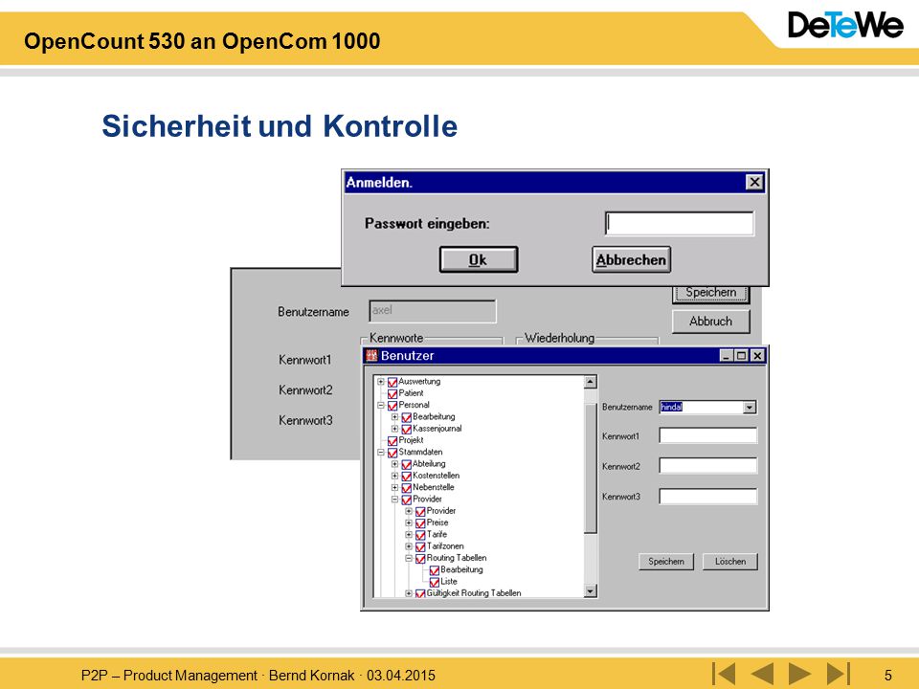
Task: Click the 'Wiederholung' group label
Action: 559,338
